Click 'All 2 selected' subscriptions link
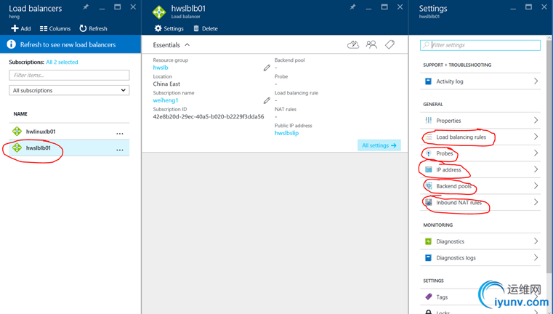553x314 pixels. pyautogui.click(x=62, y=62)
